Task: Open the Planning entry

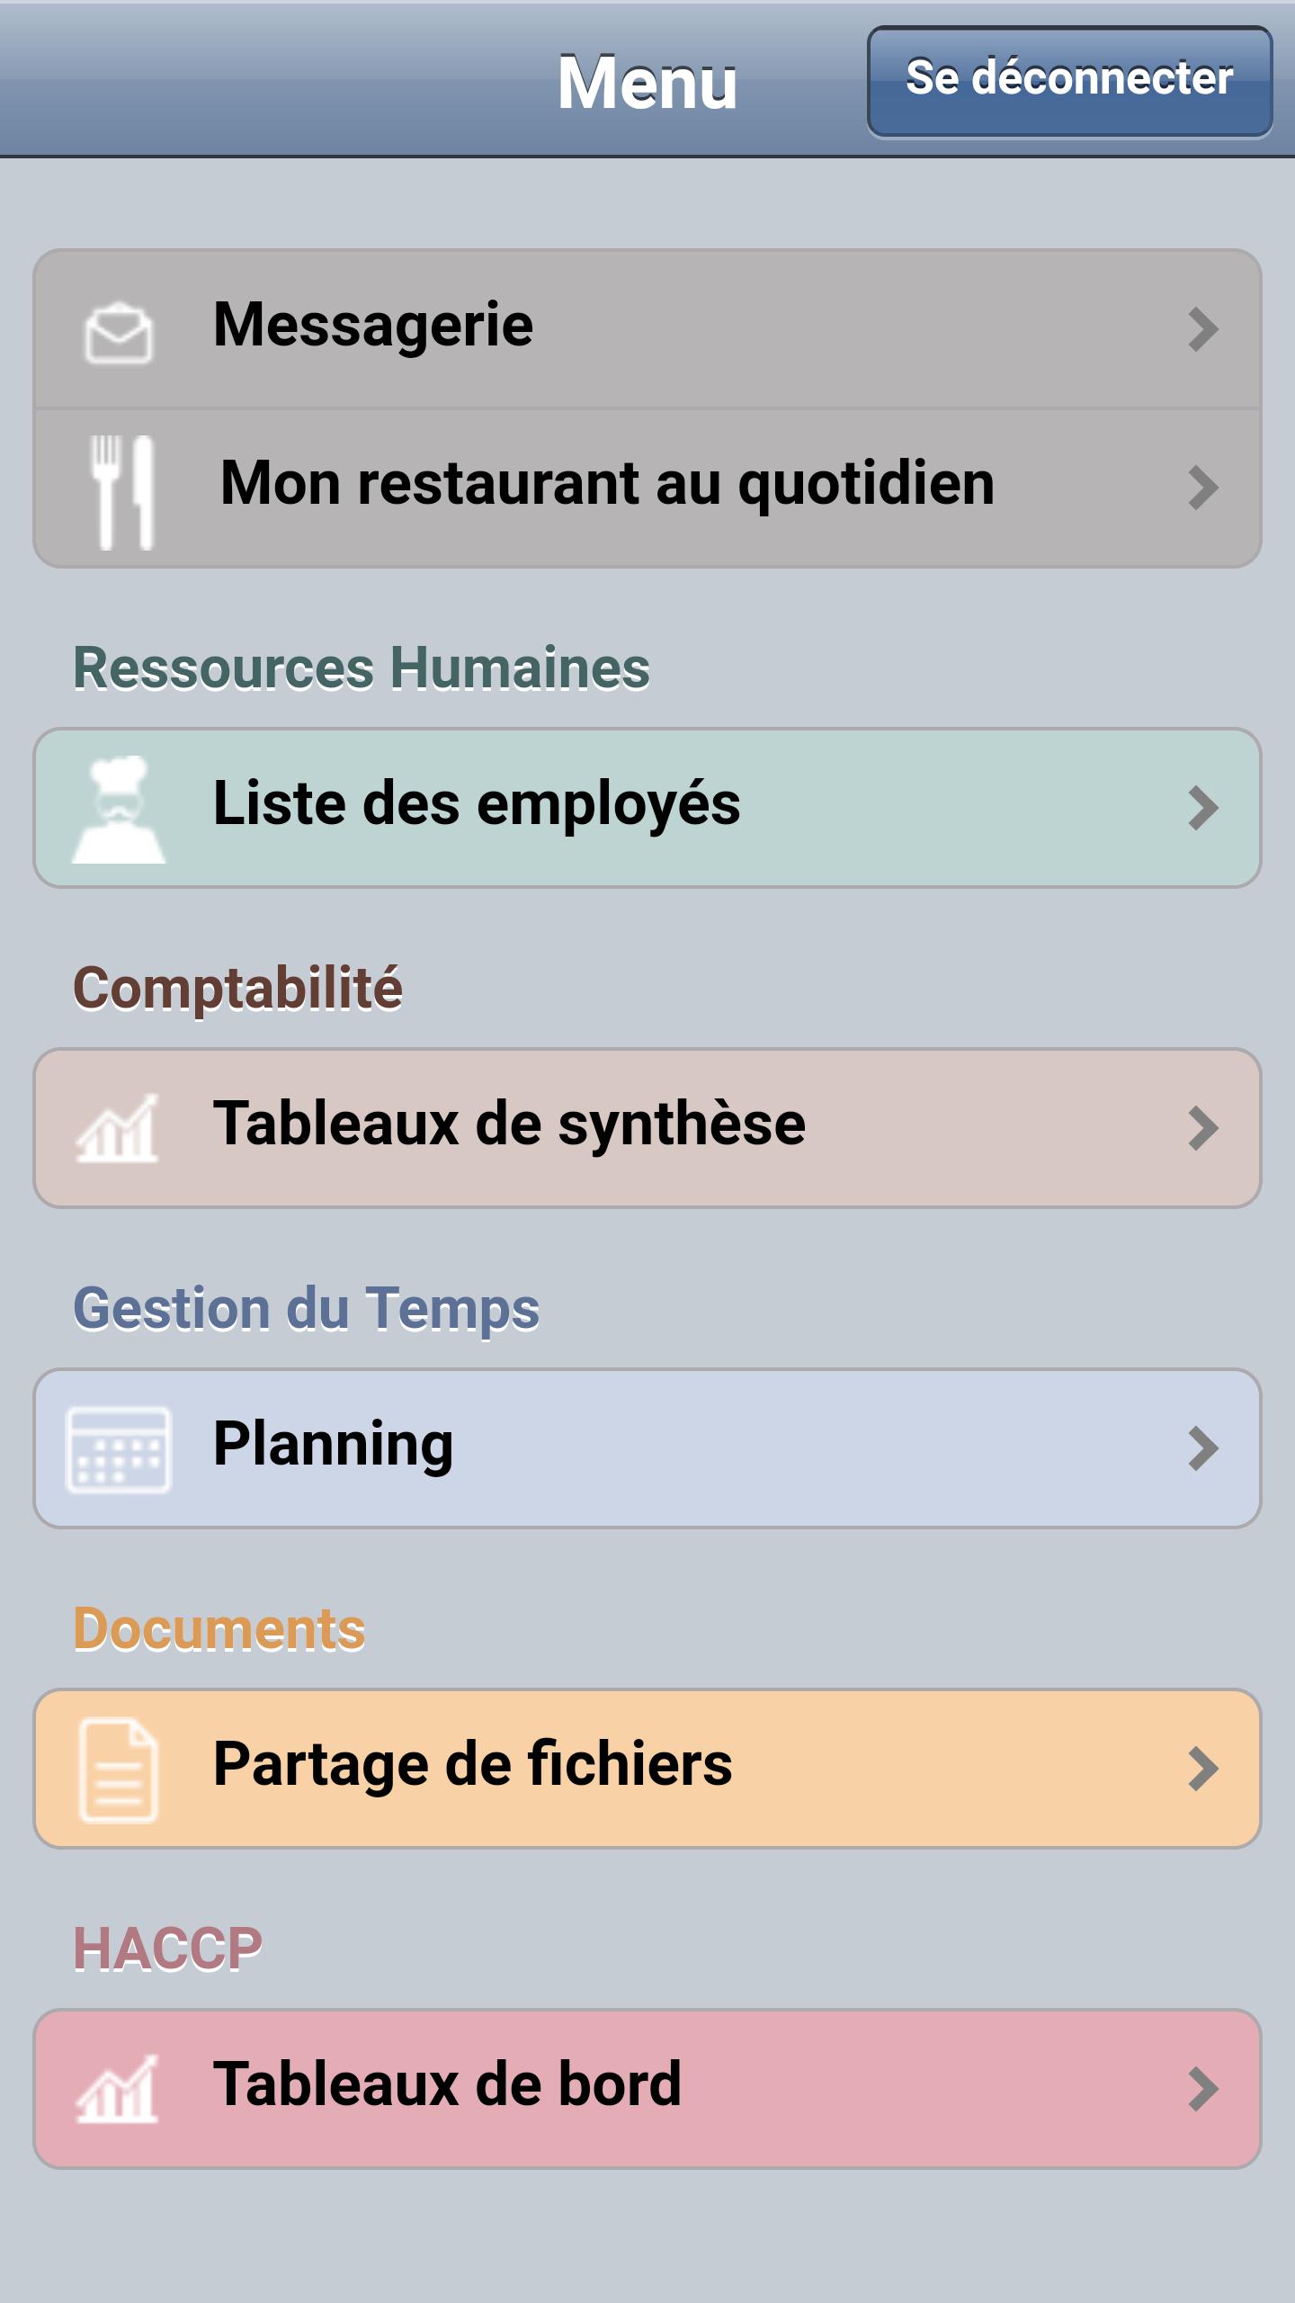Action: point(647,1448)
